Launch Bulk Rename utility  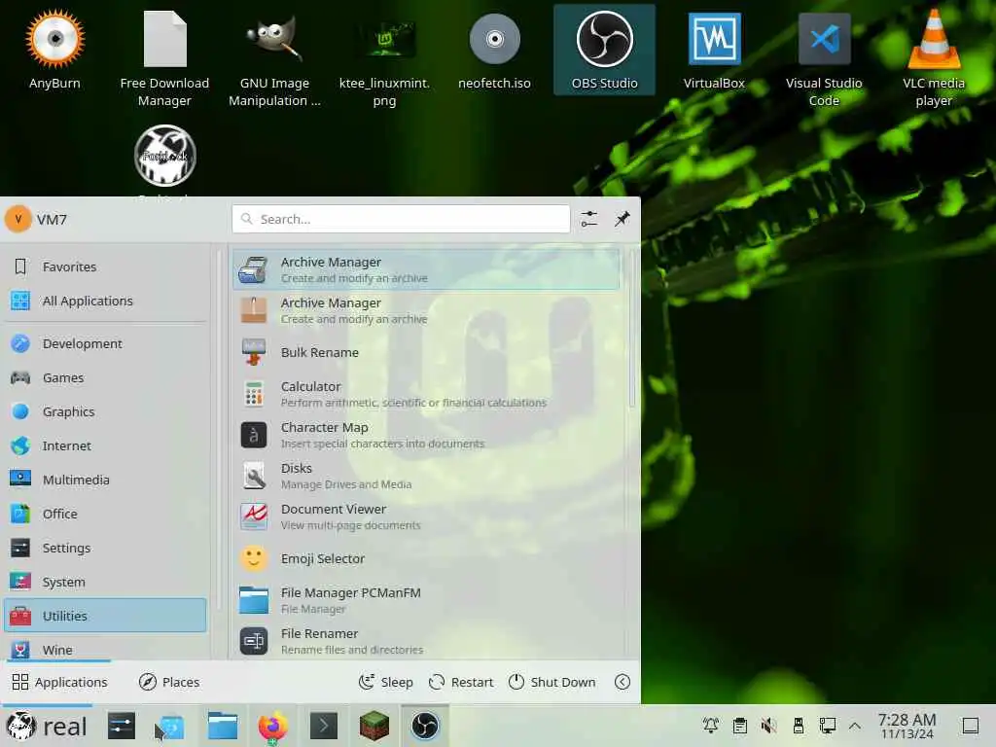426,352
